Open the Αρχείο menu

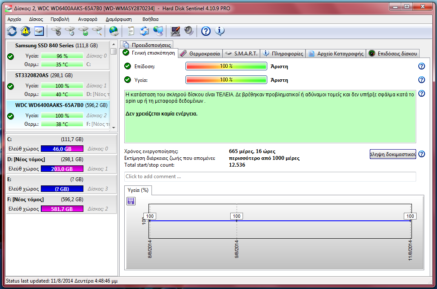[x=14, y=19]
